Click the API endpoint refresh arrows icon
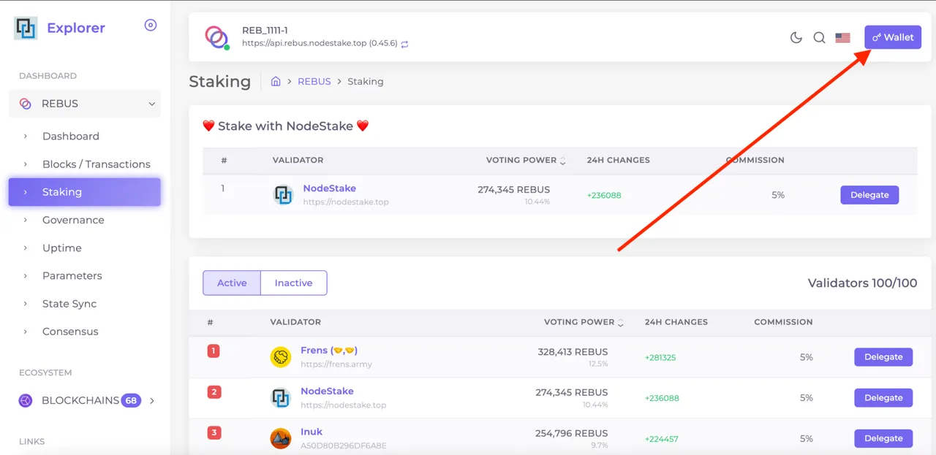The height and width of the screenshot is (455, 936). coord(404,44)
